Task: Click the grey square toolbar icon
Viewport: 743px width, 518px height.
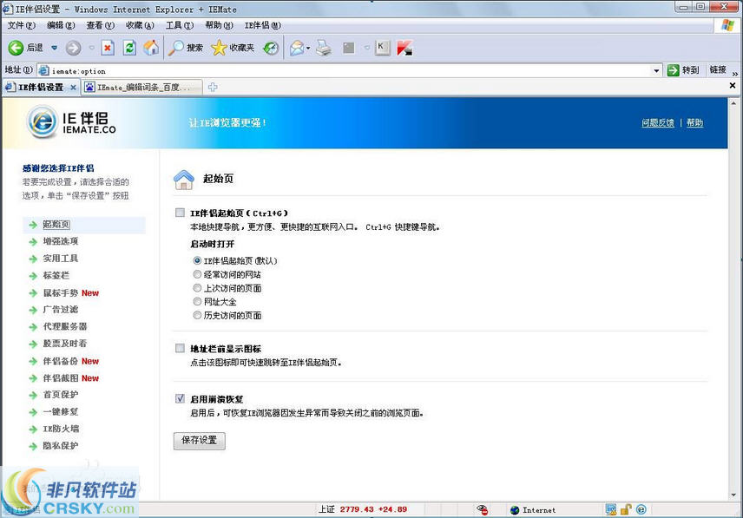Action: coord(349,48)
